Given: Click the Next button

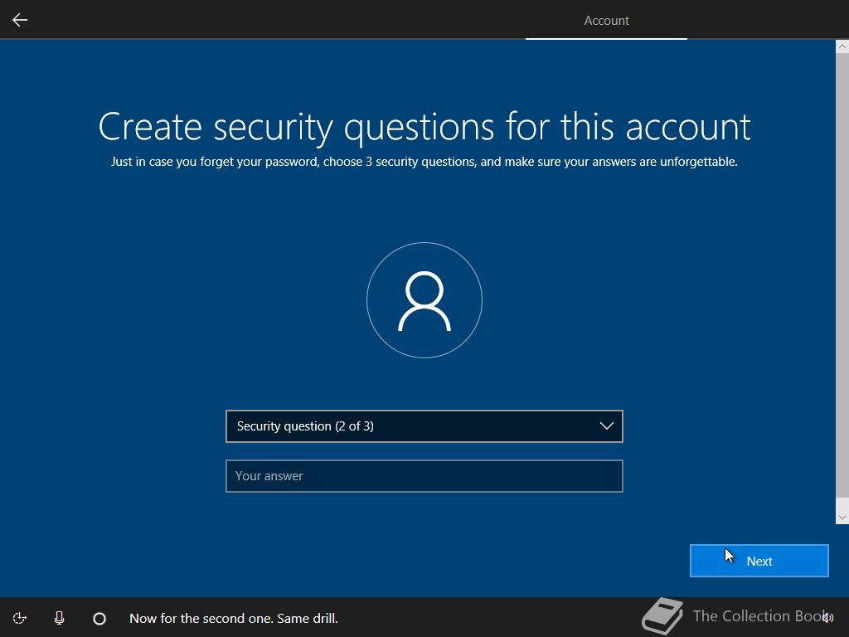Looking at the screenshot, I should click(x=759, y=562).
